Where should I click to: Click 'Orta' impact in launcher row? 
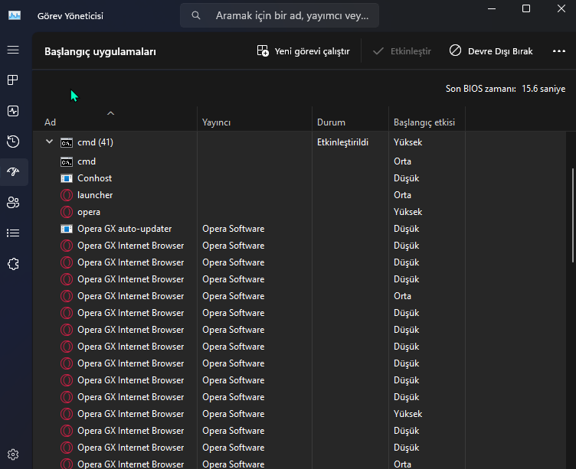[402, 195]
